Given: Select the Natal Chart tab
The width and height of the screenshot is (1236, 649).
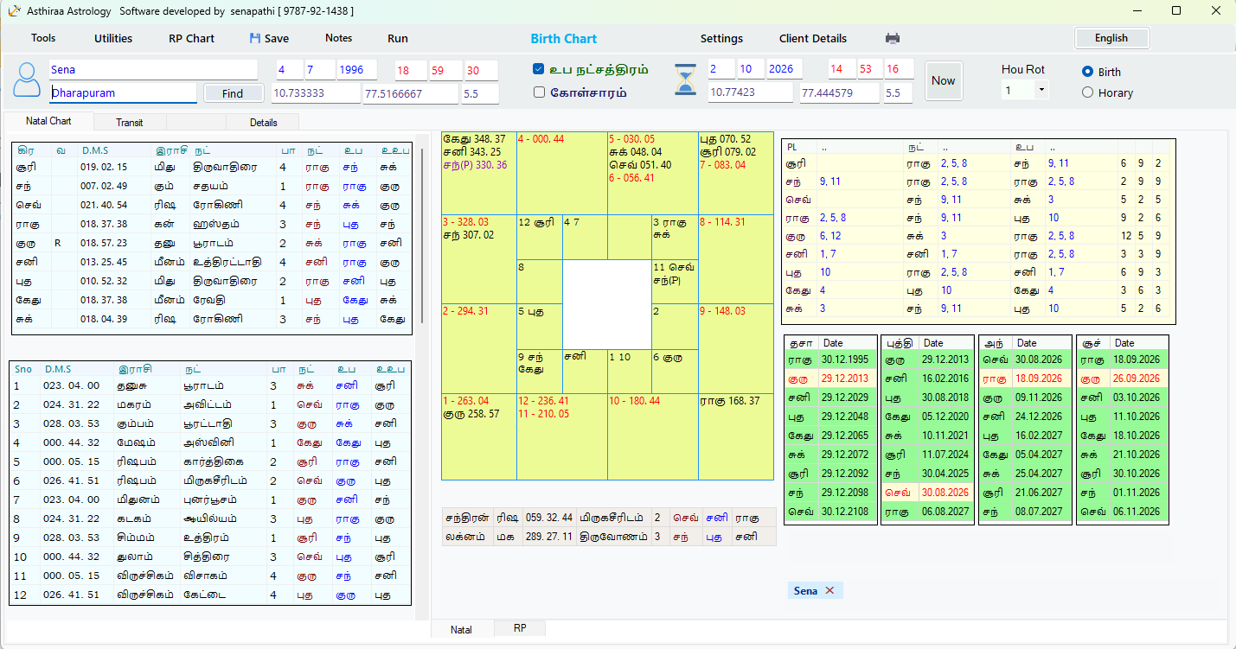Looking at the screenshot, I should coord(48,121).
